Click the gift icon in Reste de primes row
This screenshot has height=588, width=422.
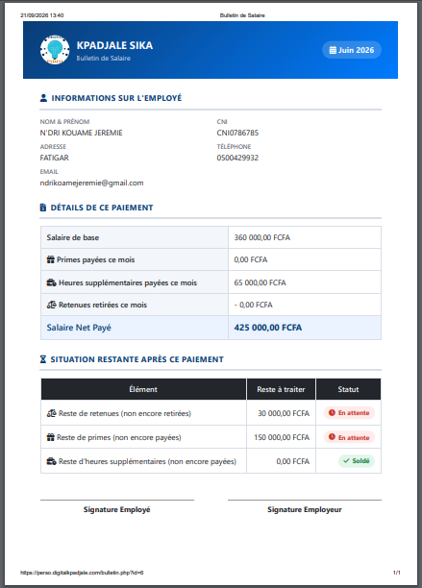[x=51, y=437]
